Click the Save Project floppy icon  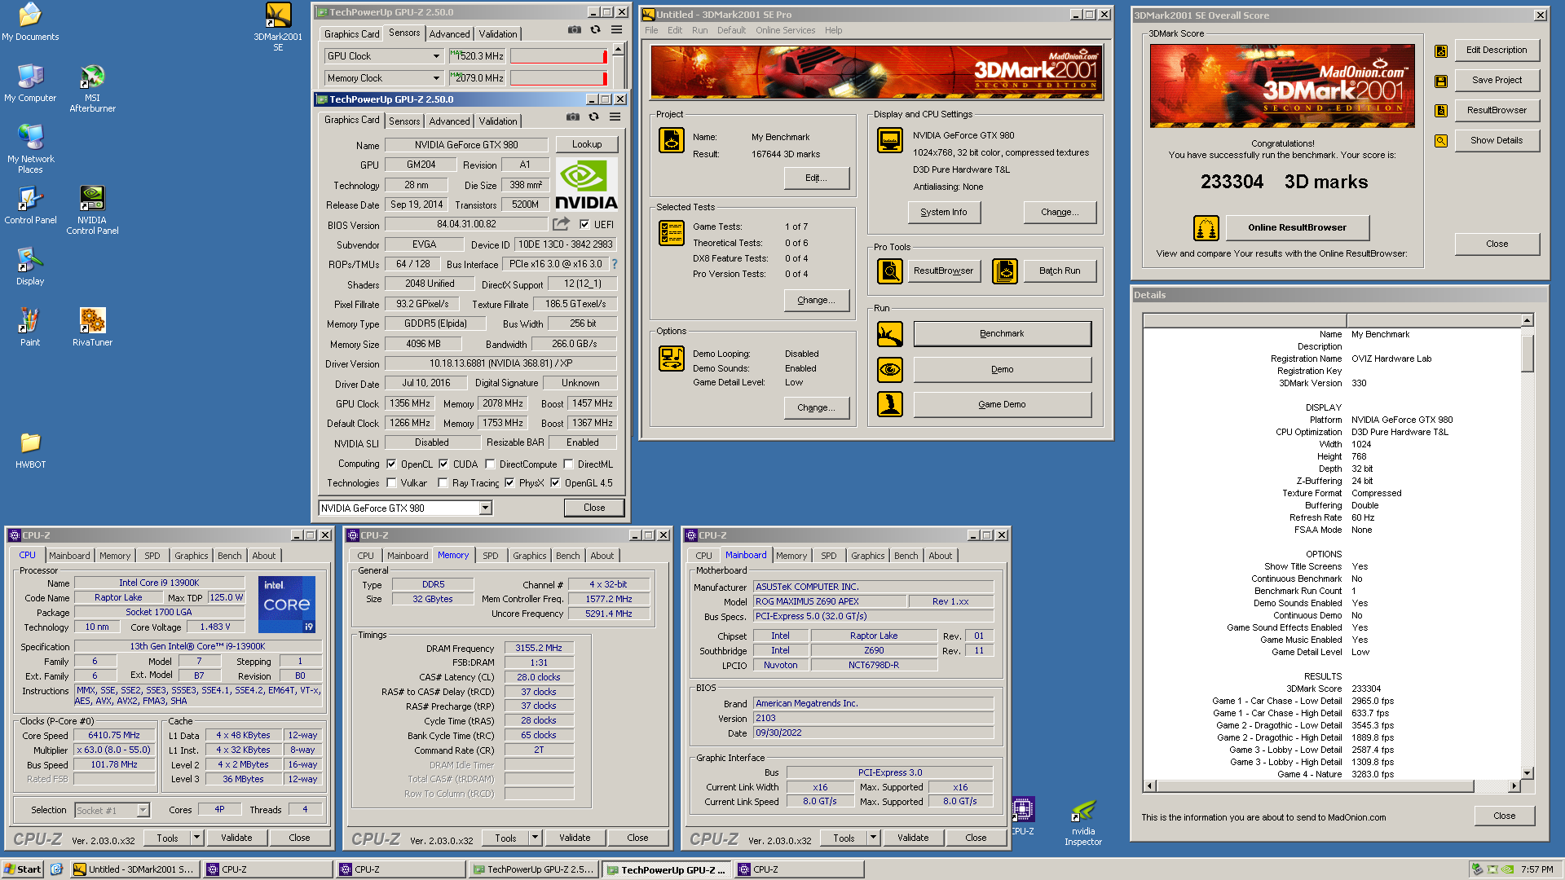coord(1441,81)
